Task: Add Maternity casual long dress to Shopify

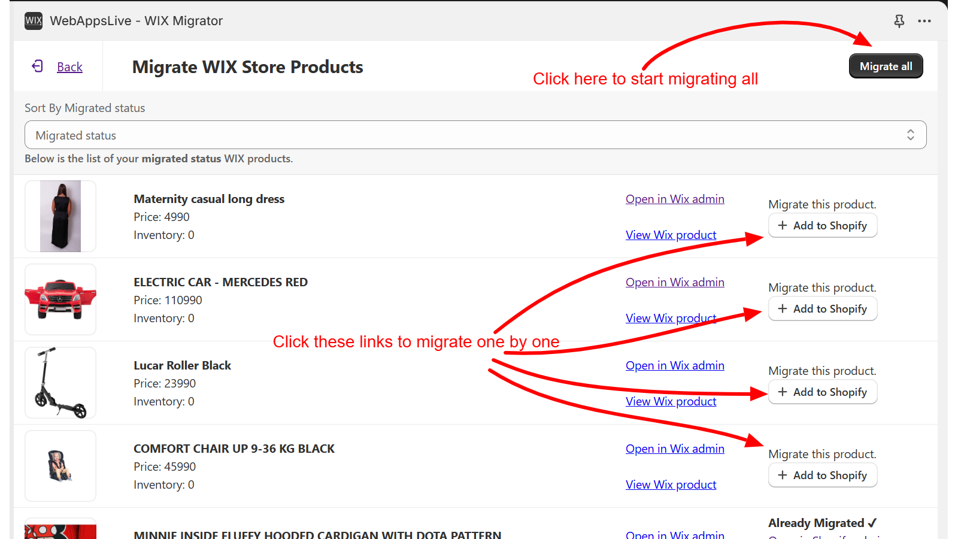Action: (823, 225)
